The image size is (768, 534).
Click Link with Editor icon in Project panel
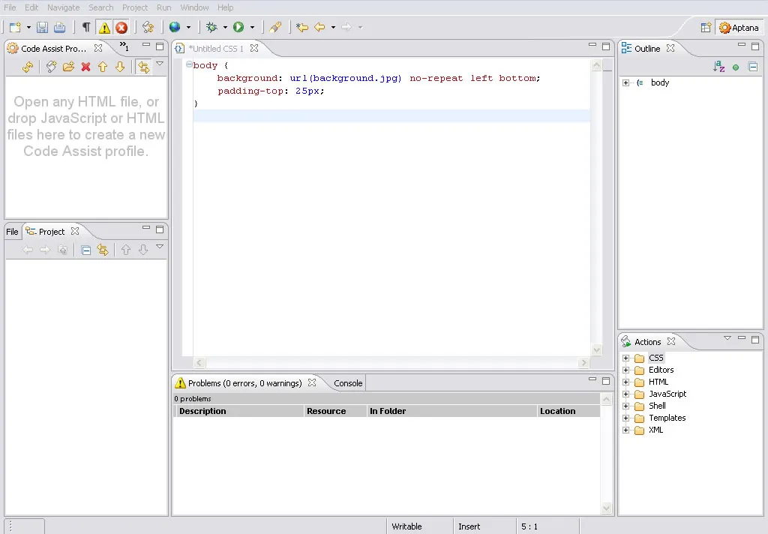point(102,250)
